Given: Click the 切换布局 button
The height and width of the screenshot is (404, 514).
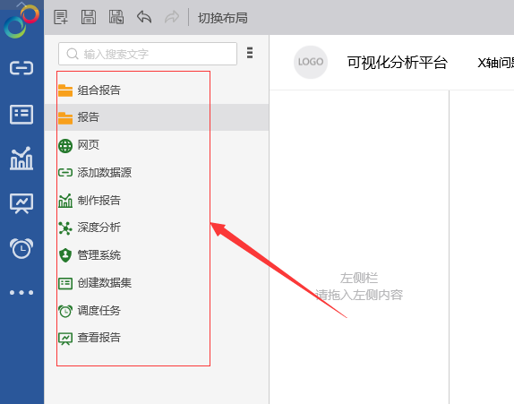Looking at the screenshot, I should coord(223,18).
